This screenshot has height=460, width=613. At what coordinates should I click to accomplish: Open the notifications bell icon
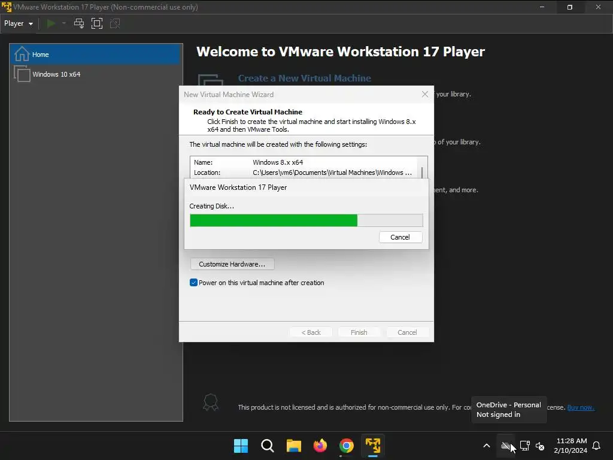click(597, 446)
